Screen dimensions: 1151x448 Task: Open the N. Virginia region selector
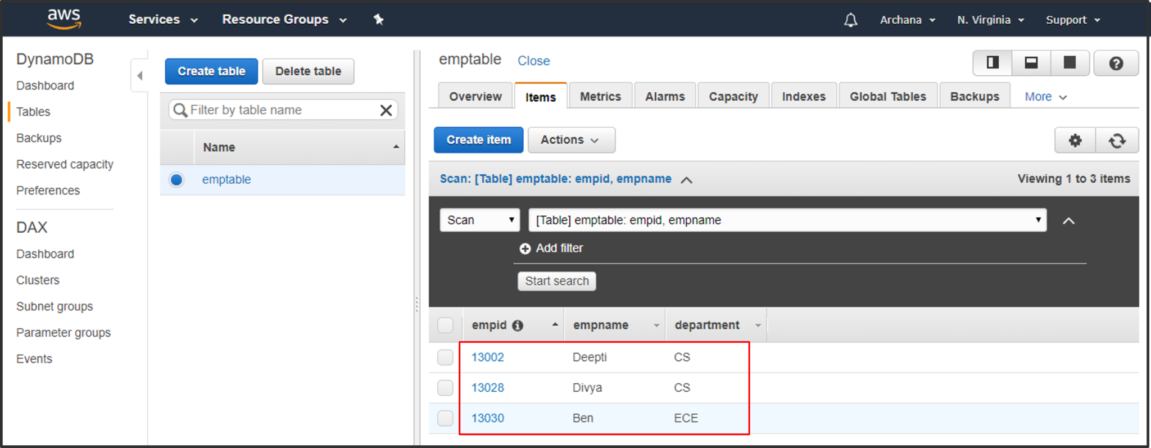pyautogui.click(x=991, y=20)
